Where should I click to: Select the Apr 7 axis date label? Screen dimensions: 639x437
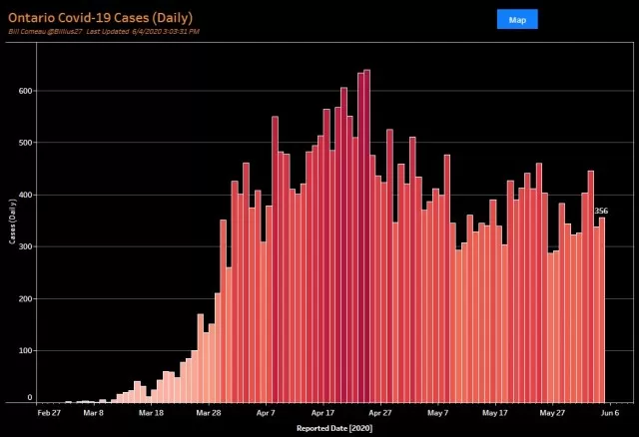266,413
